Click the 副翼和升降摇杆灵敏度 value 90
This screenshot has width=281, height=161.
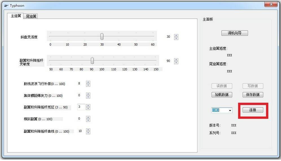[168, 61]
